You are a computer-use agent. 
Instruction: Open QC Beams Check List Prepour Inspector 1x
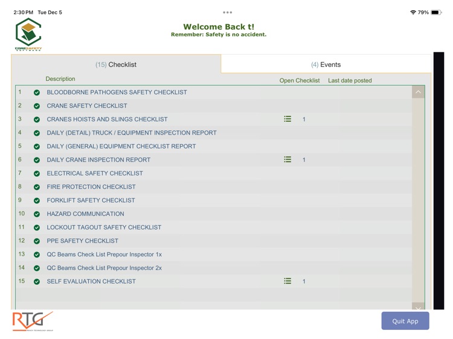click(104, 255)
